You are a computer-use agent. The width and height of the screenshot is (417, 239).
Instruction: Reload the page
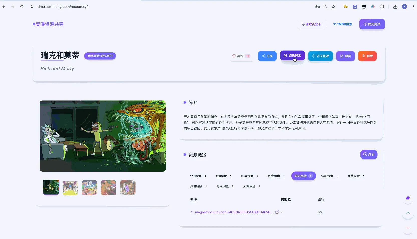pos(22,7)
